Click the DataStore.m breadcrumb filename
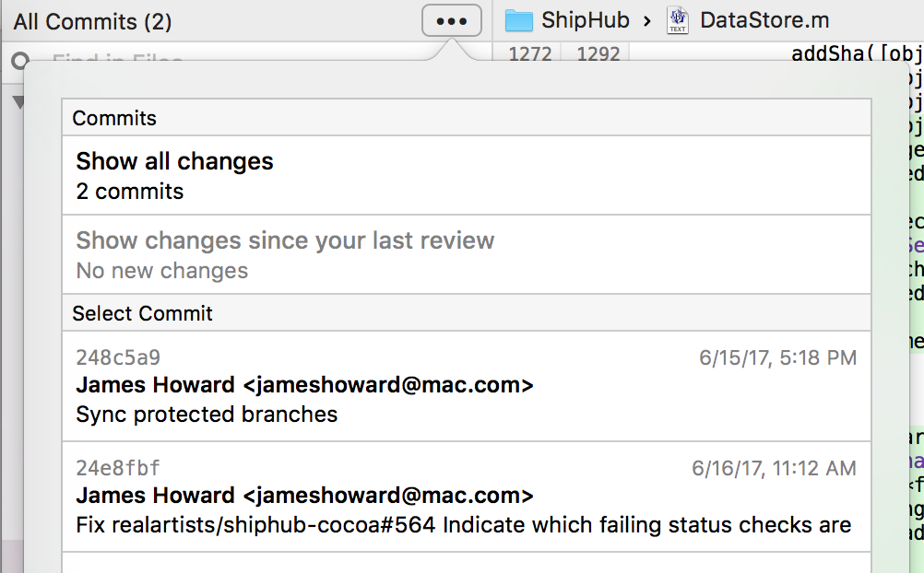 pyautogui.click(x=764, y=20)
